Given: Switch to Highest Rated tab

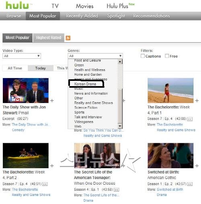Looking at the screenshot, I should pyautogui.click(x=49, y=38).
